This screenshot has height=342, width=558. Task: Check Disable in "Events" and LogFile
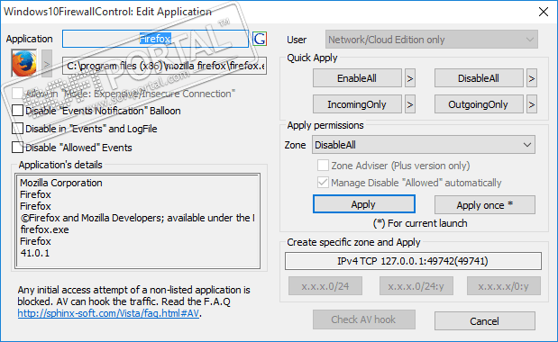coord(17,129)
